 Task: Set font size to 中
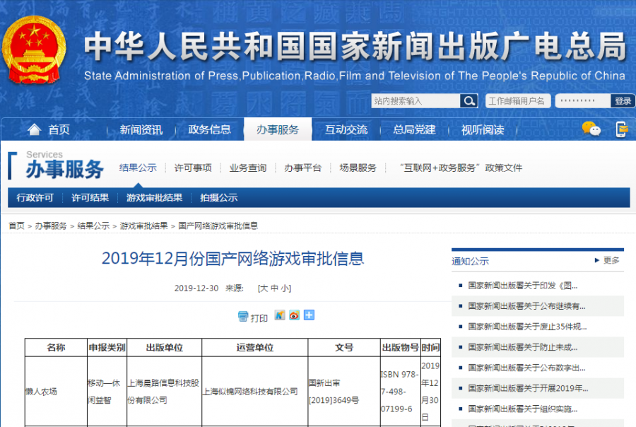pos(275,288)
